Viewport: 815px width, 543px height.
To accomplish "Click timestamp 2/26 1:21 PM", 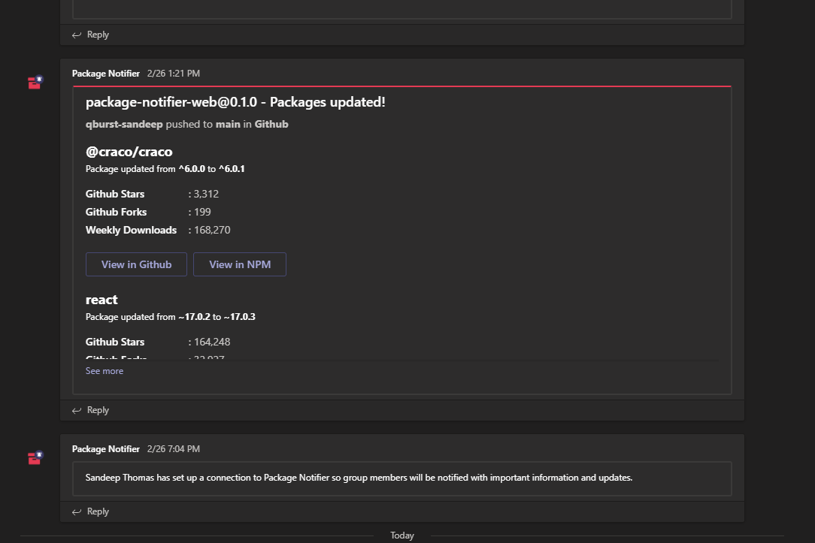I will click(174, 73).
